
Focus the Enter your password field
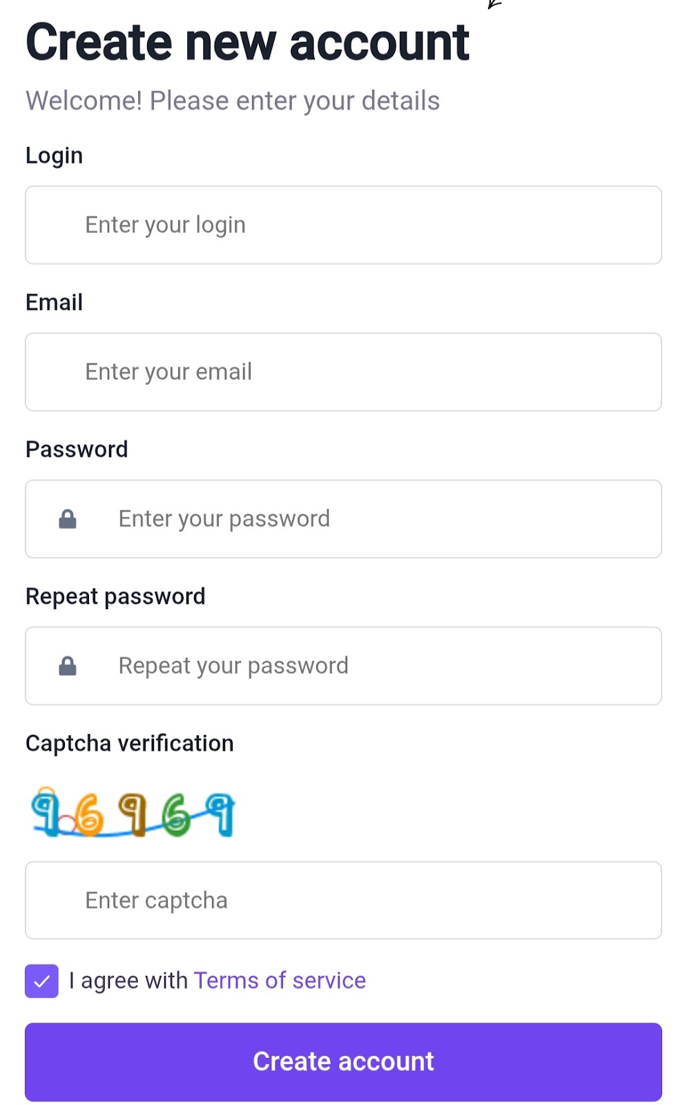click(343, 519)
